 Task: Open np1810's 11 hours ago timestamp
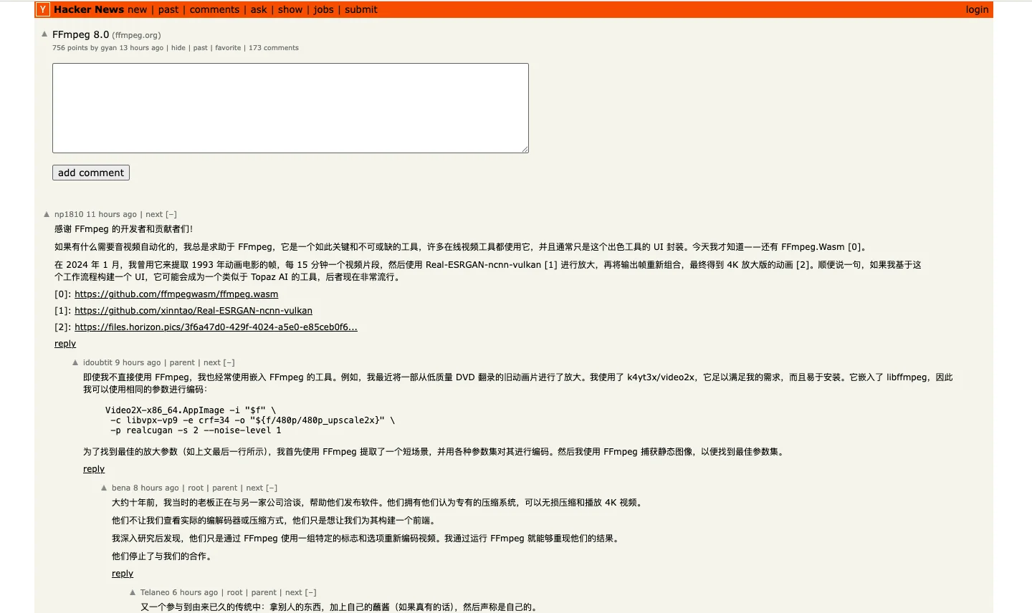112,214
